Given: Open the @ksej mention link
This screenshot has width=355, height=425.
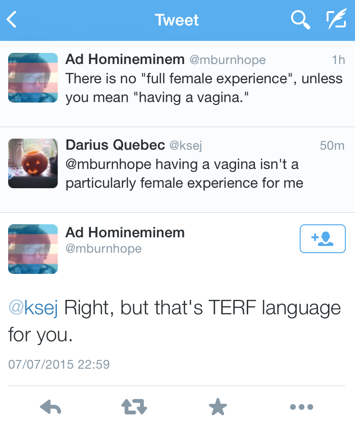Looking at the screenshot, I should 33,308.
